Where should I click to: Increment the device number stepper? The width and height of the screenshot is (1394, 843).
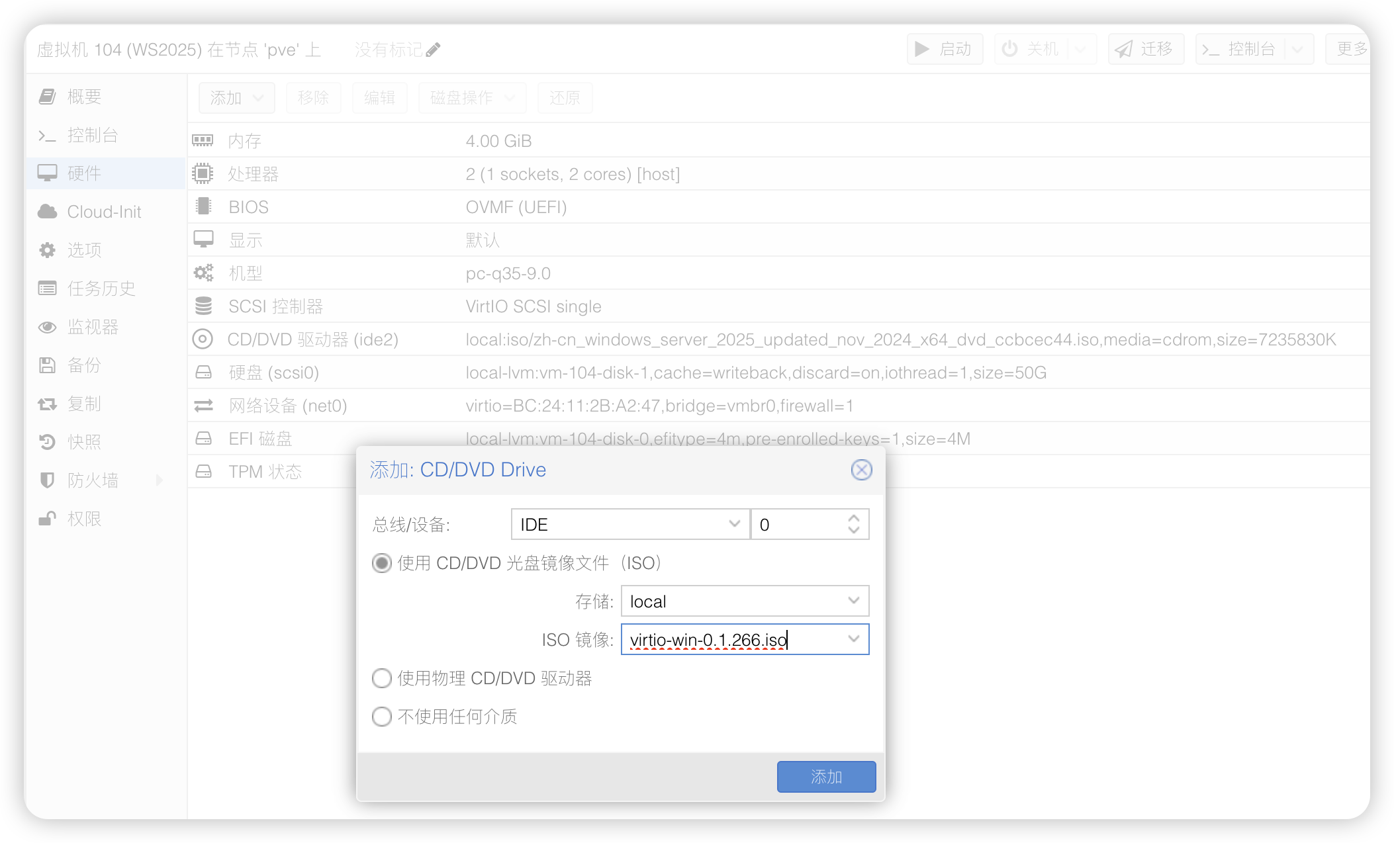click(x=854, y=517)
